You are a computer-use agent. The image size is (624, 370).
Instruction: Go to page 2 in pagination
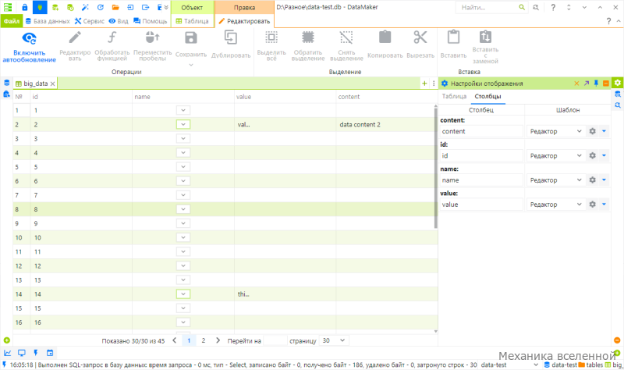point(204,340)
